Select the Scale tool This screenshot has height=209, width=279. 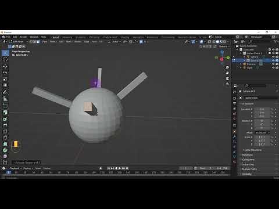coord(5,79)
